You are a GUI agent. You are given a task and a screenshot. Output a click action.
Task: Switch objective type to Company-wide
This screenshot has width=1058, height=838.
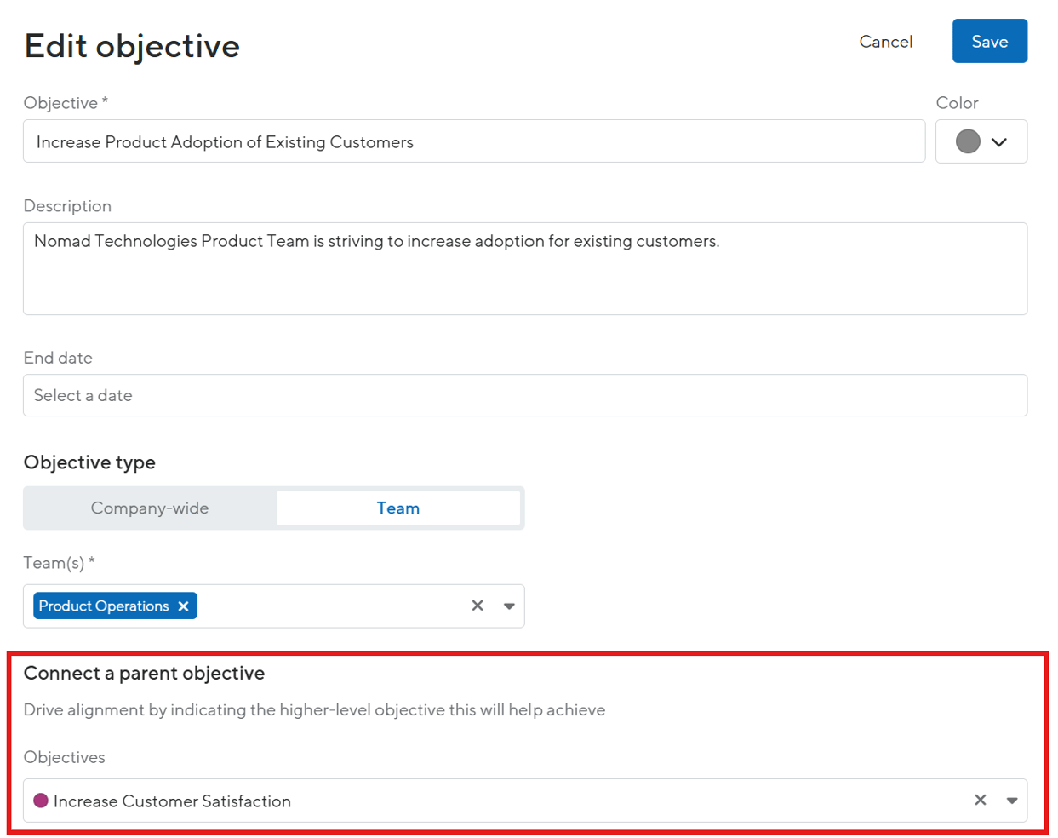pos(150,508)
